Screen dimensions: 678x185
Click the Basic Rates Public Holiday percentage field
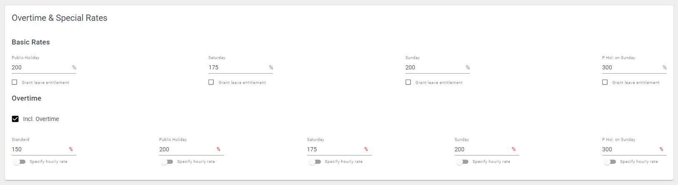[44, 67]
